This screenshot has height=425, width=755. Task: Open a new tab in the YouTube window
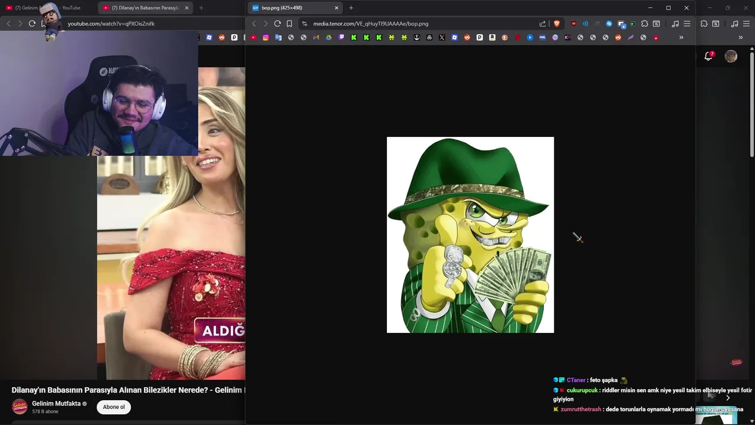(x=201, y=8)
